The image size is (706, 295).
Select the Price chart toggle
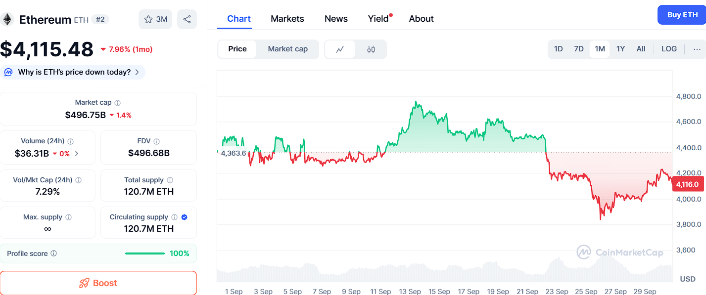click(x=237, y=49)
